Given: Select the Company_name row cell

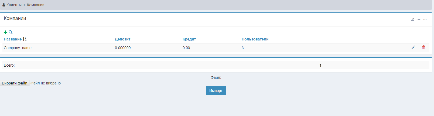Looking at the screenshot, I should click(18, 48).
